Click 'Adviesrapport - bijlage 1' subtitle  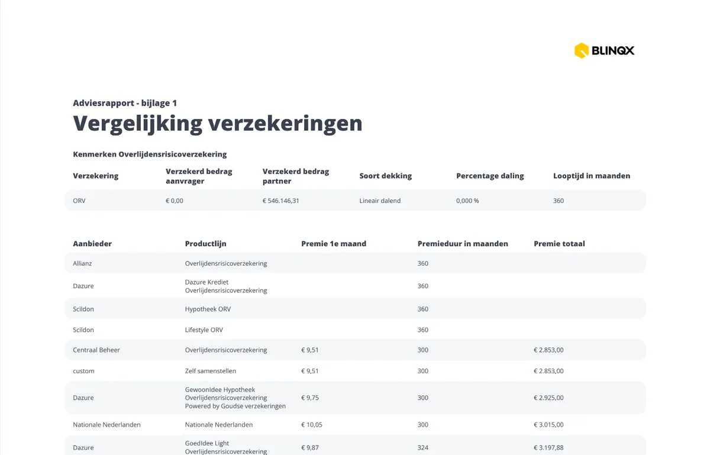[125, 103]
